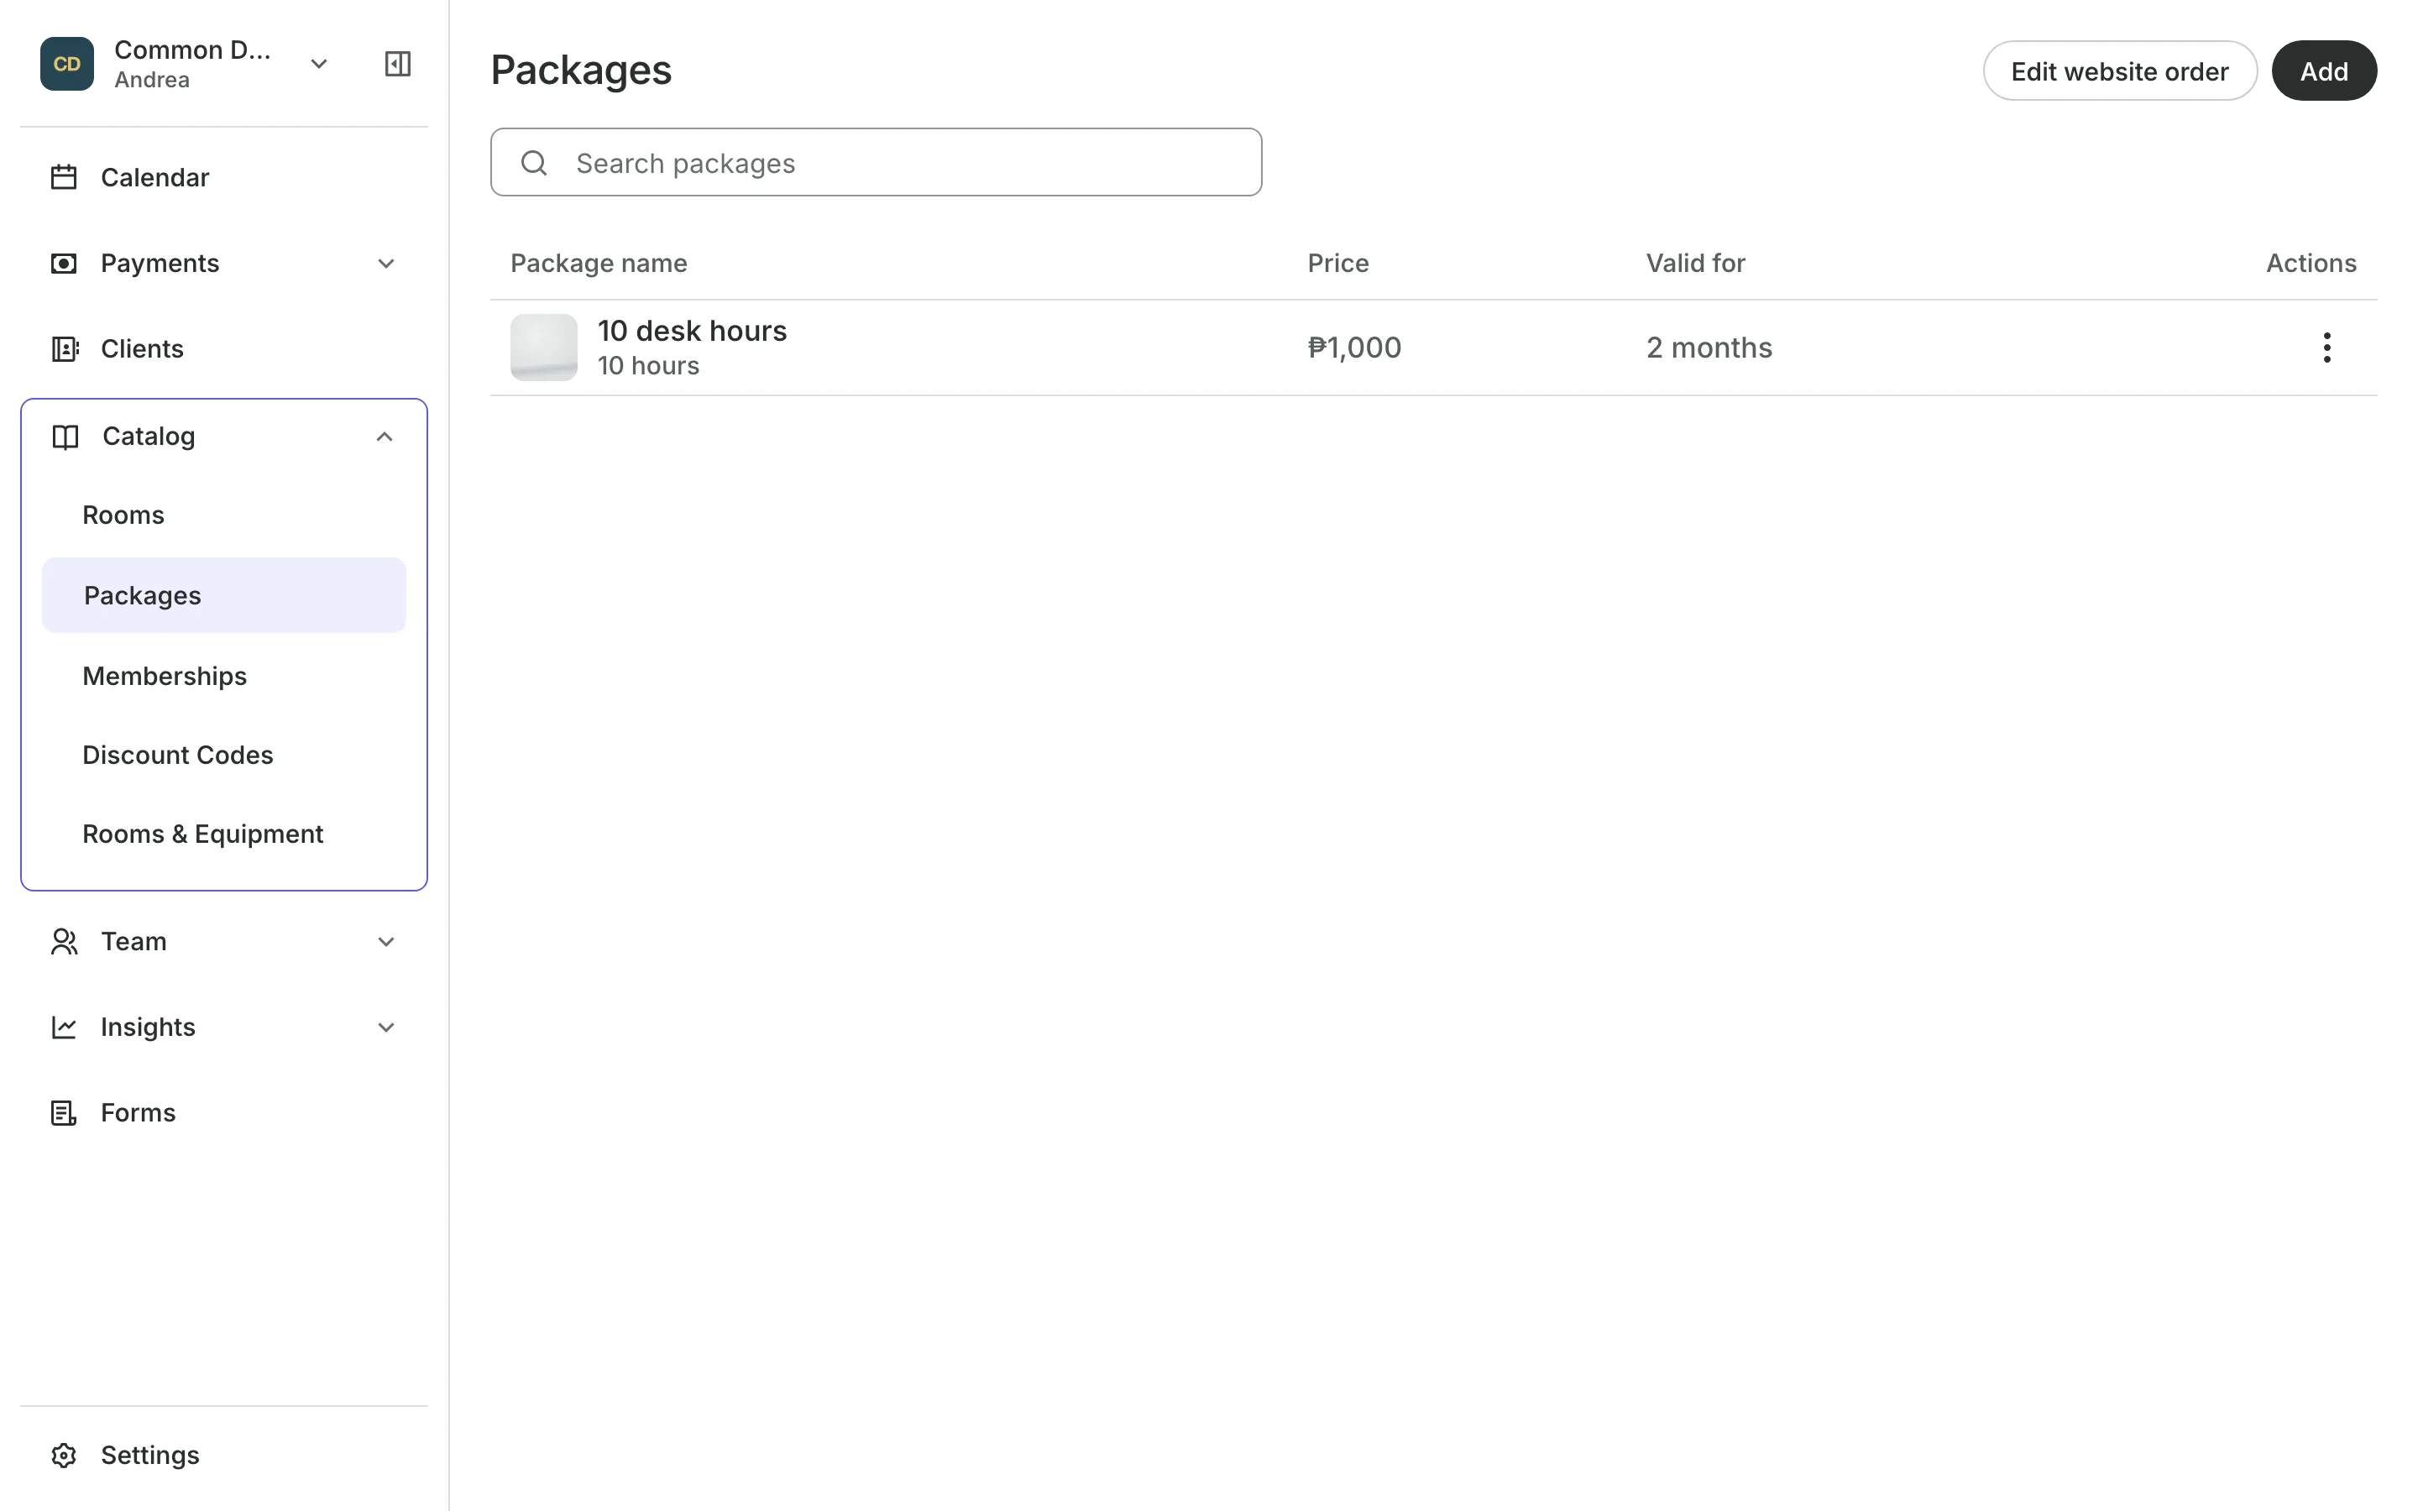Screen dimensions: 2418x1511
Task: Open the Forms page
Action: tap(138, 1113)
